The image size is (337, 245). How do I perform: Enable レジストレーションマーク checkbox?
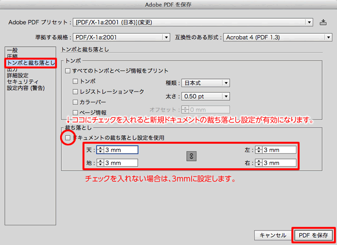[75, 92]
